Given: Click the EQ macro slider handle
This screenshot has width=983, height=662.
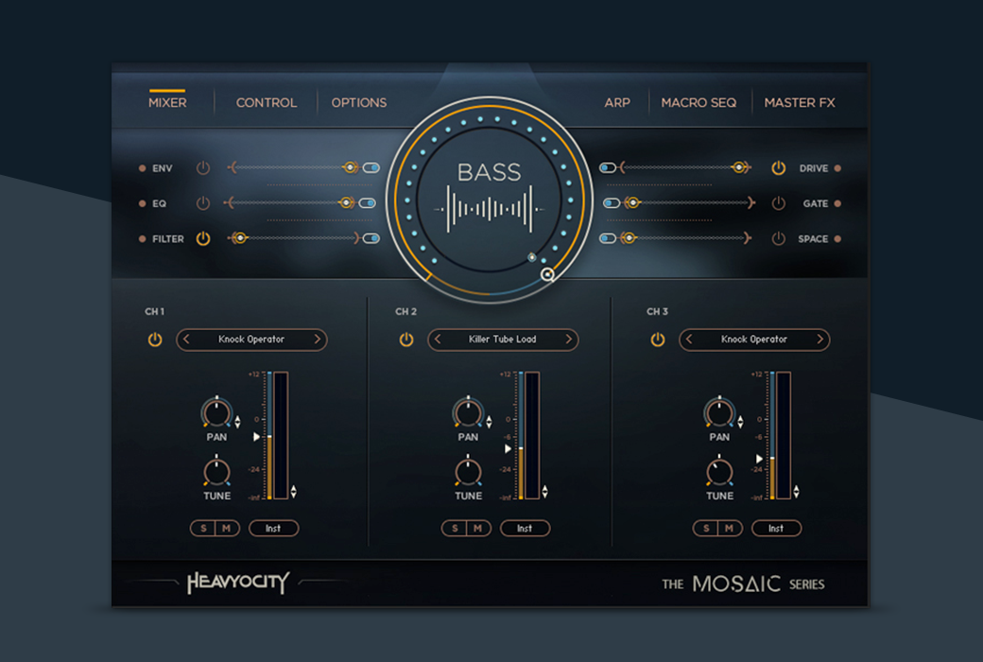Looking at the screenshot, I should [345, 202].
